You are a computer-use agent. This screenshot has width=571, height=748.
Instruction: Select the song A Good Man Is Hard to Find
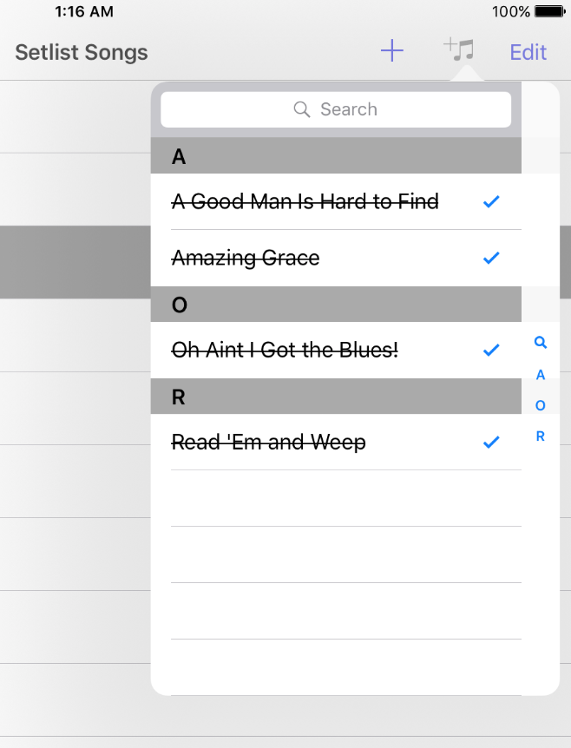pyautogui.click(x=305, y=202)
